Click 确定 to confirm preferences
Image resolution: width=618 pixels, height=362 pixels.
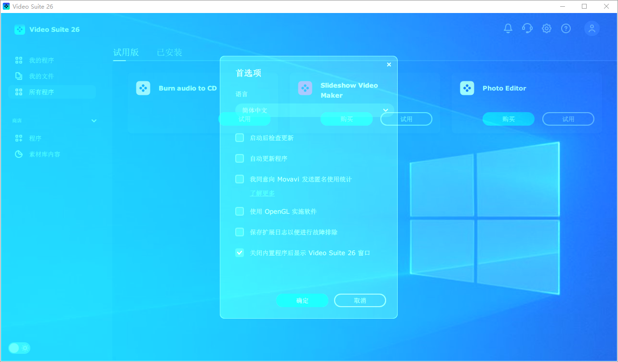point(302,300)
